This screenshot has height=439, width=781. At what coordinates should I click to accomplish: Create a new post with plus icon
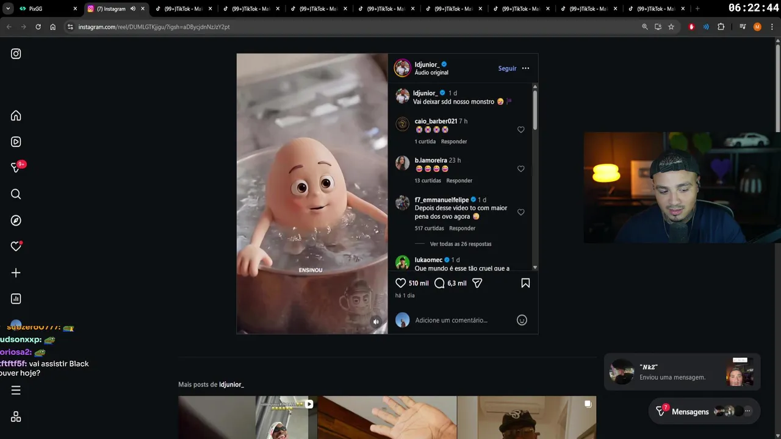coord(16,273)
